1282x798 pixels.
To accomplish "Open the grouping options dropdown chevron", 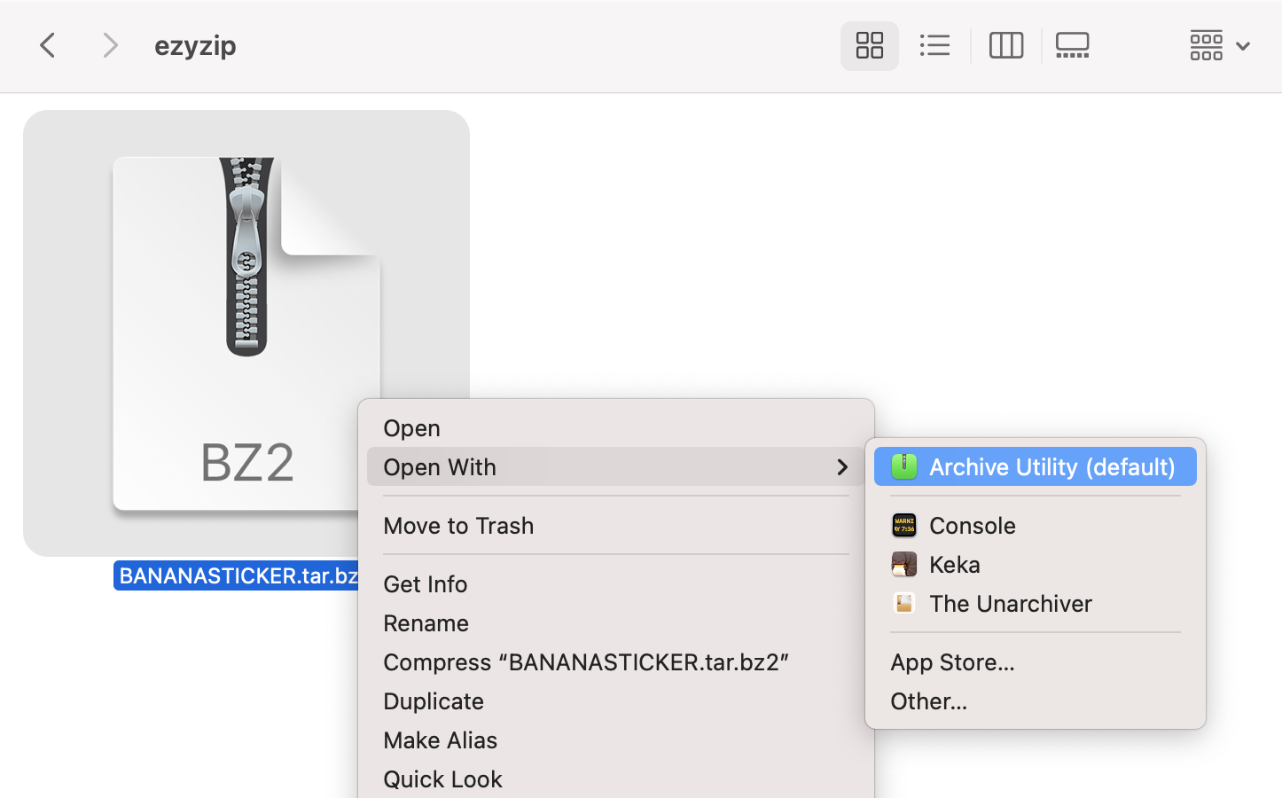I will tap(1243, 45).
